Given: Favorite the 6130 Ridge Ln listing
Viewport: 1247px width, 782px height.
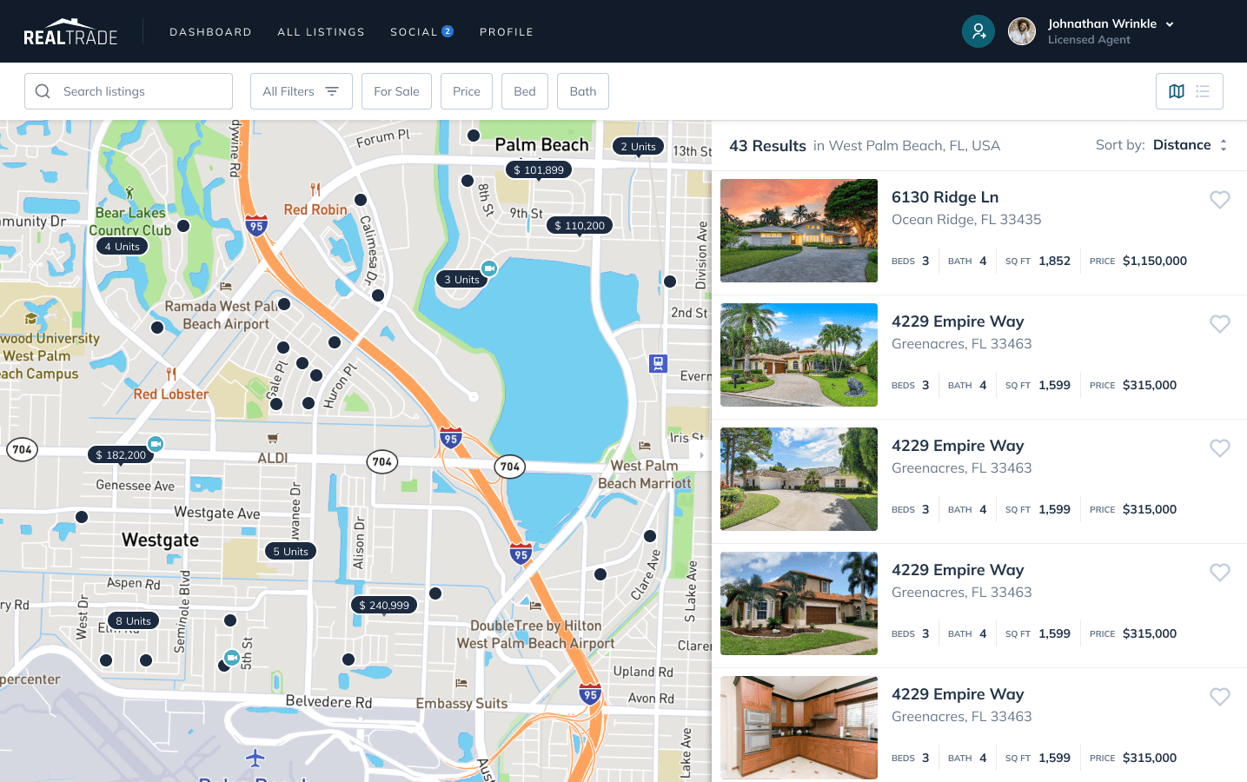Looking at the screenshot, I should 1220,200.
